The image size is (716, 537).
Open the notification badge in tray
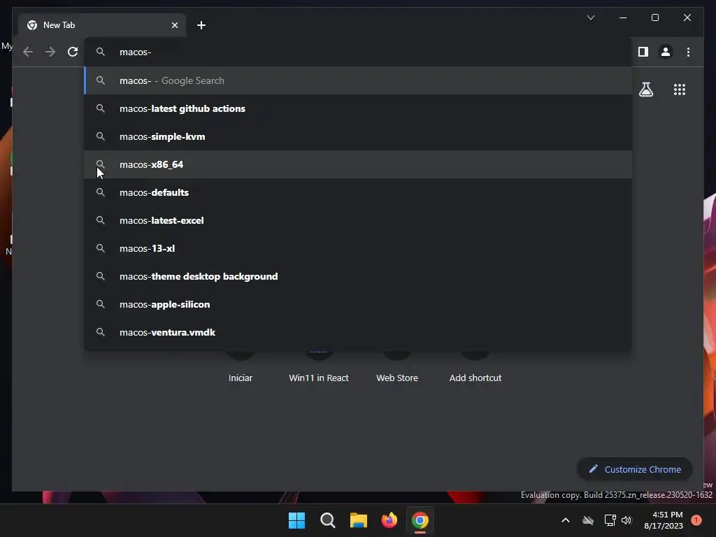696,520
